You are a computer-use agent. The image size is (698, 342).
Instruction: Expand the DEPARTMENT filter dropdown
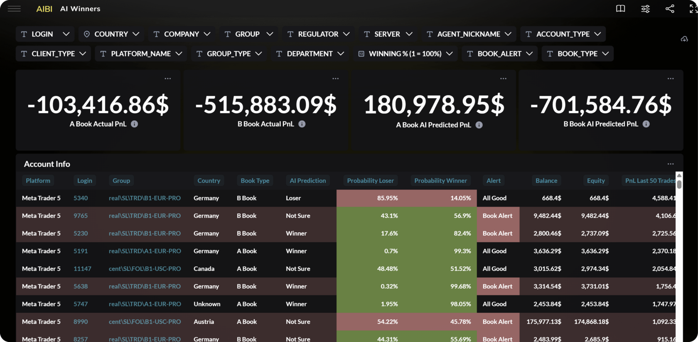tap(310, 54)
